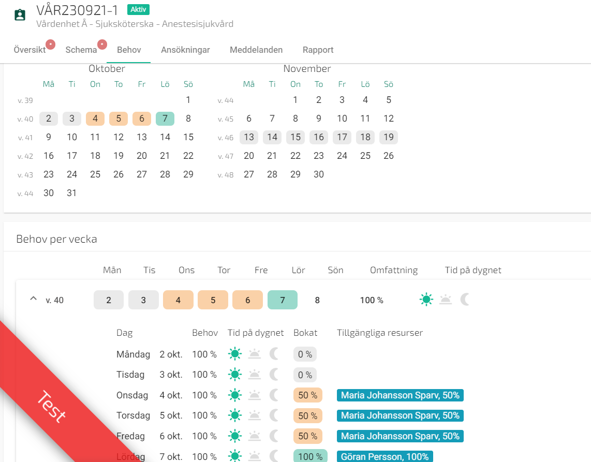
Task: Open Maria Johansson Sparv resource on Torsdag
Action: (400, 415)
